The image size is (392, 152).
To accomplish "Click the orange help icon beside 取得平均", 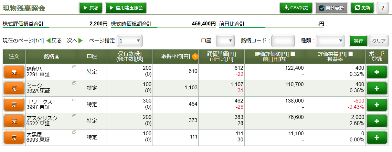I will (195, 57).
